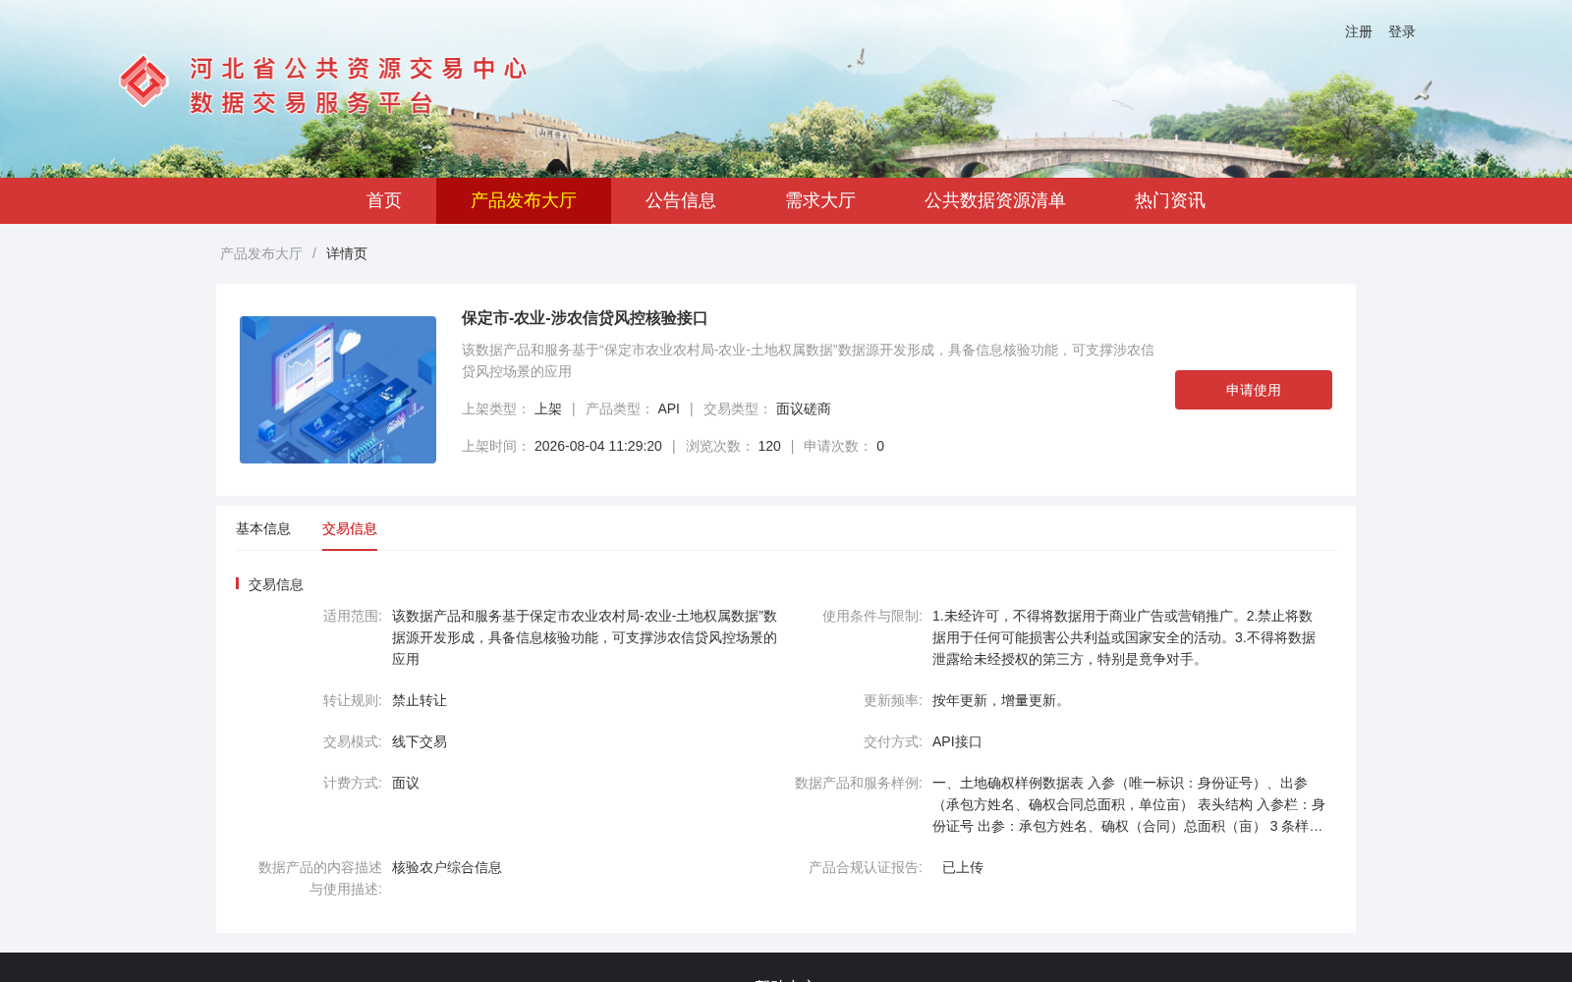This screenshot has height=982, width=1572.
Task: Switch to 基本信息 tab
Action: [263, 528]
